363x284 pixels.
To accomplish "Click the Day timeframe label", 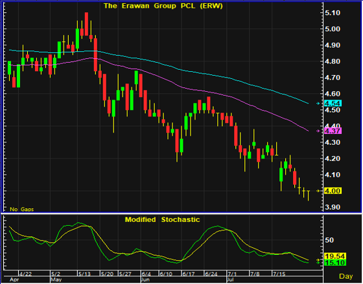I will [346, 276].
